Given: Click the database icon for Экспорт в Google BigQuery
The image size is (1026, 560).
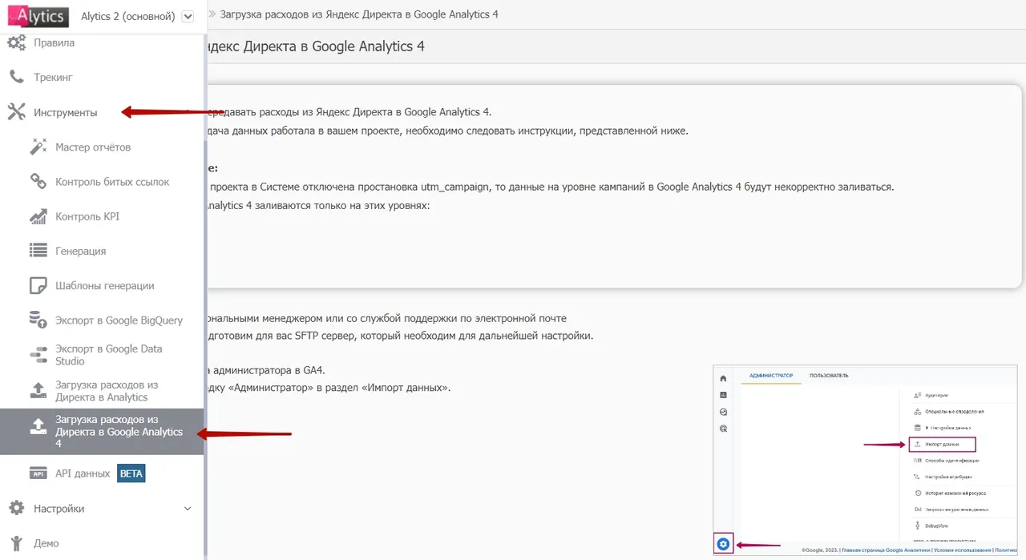Looking at the screenshot, I should (38, 320).
